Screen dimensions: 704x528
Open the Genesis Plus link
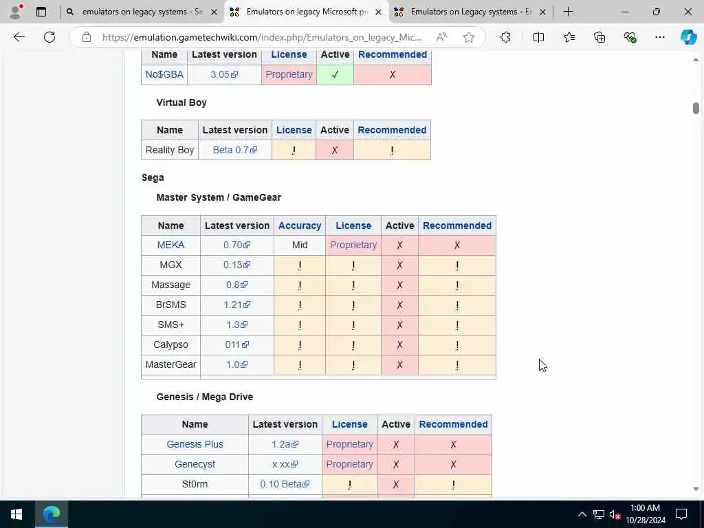click(x=195, y=445)
